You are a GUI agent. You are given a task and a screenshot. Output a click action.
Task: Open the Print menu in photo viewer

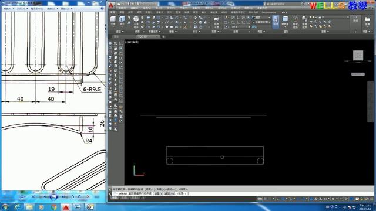pyautogui.click(x=22, y=9)
